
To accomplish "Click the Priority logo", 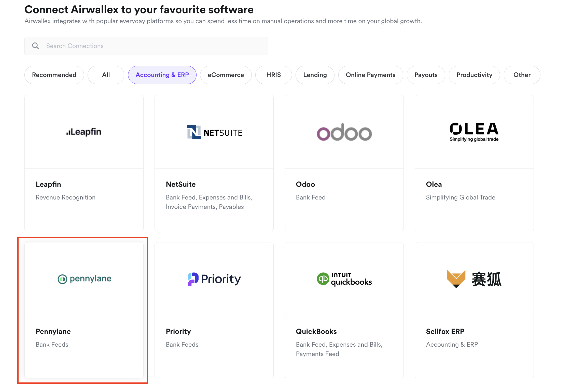I will coord(214,279).
